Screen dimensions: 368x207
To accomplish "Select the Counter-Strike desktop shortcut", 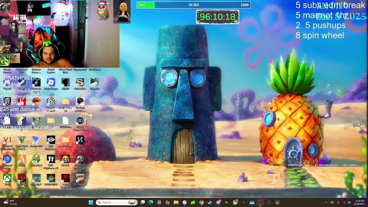I will coord(22,122).
